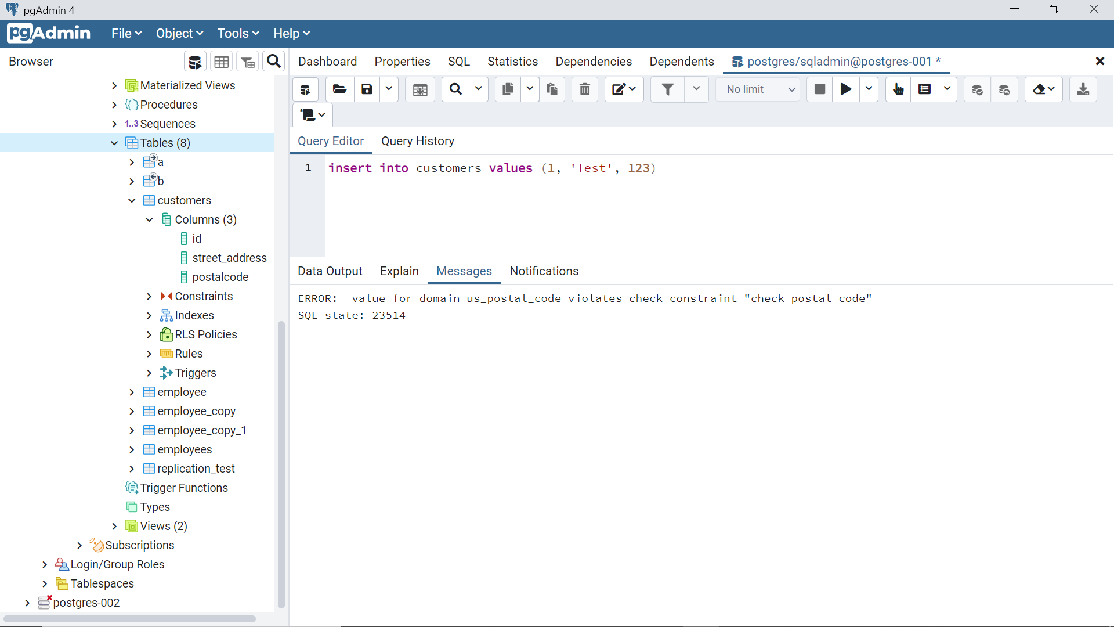Open the Browser search objects icon

tap(274, 62)
